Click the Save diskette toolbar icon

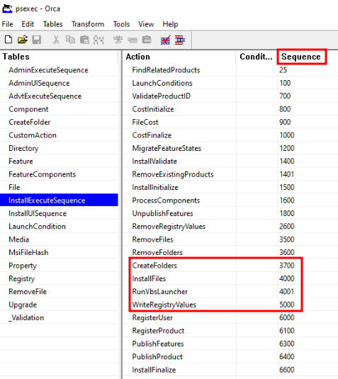pyautogui.click(x=37, y=40)
